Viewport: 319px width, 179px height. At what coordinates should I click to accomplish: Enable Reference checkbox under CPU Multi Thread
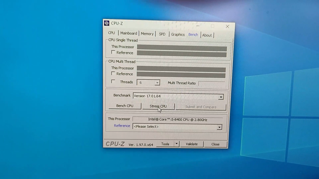113,73
